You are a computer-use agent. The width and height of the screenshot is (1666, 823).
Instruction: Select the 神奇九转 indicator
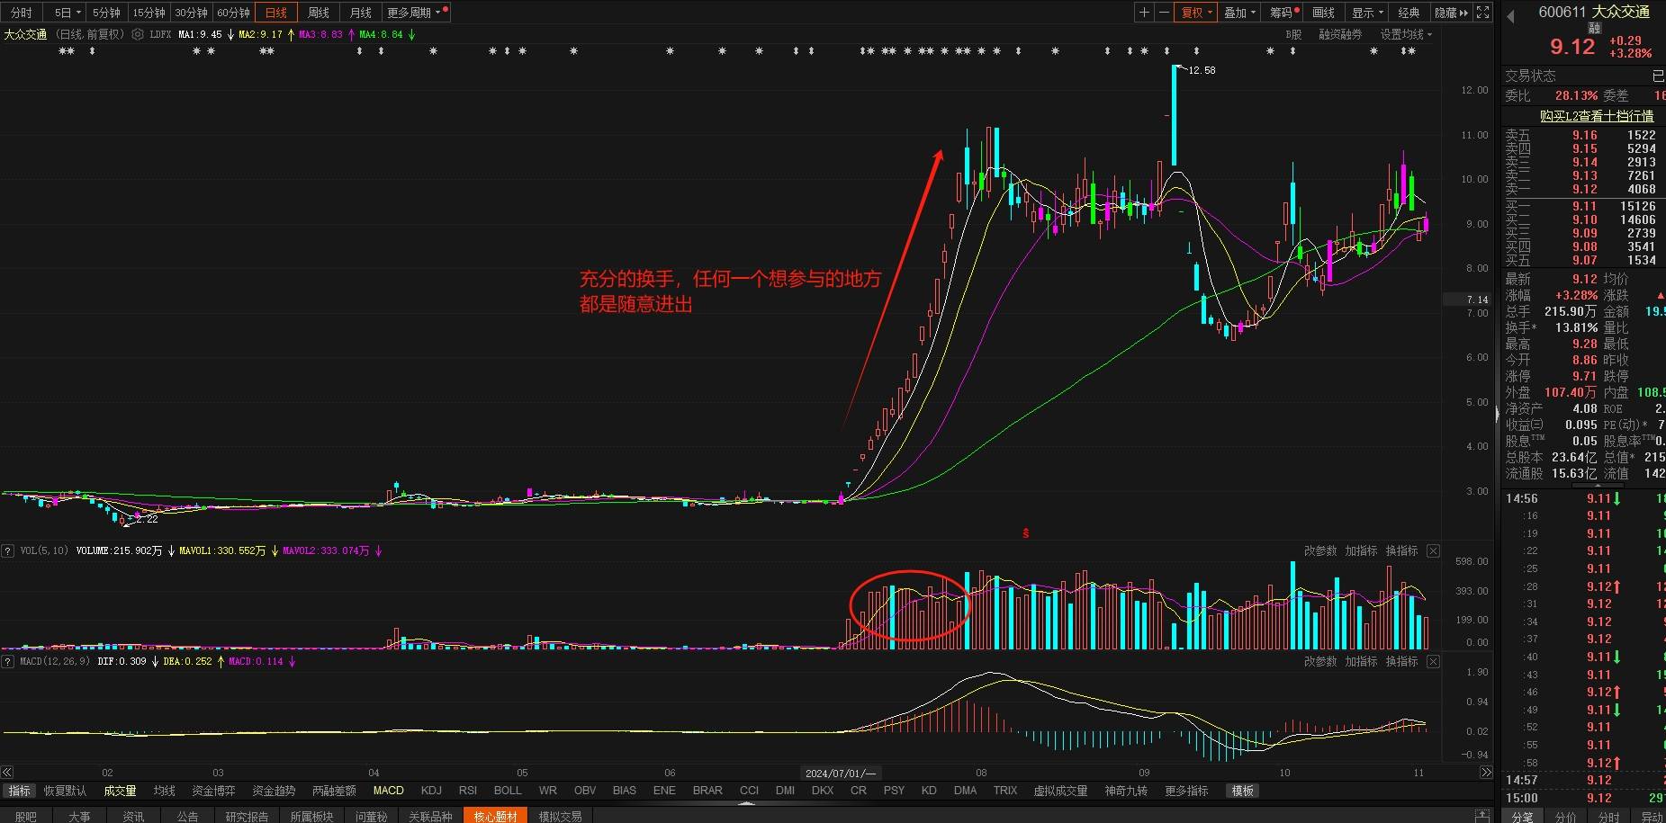1126,791
